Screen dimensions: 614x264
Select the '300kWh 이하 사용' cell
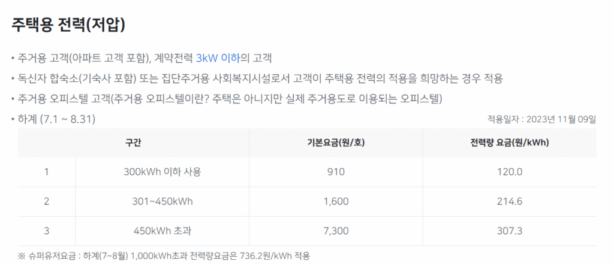(x=162, y=172)
